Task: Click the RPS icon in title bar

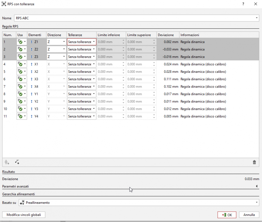Action: 4,4
